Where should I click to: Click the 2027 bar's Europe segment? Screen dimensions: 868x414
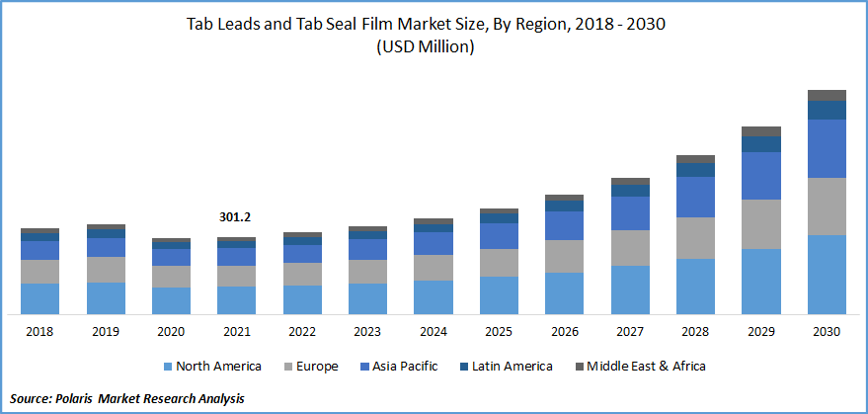(630, 248)
